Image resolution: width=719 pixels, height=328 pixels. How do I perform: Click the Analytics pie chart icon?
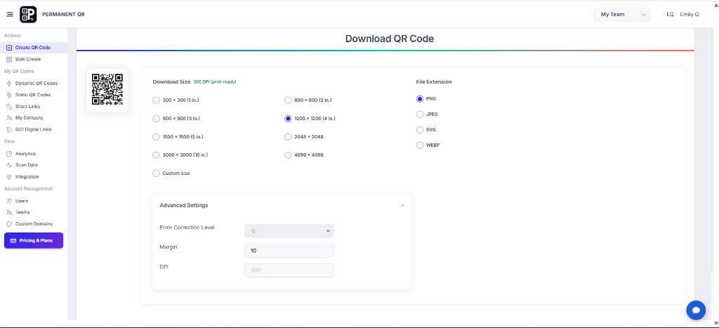(x=9, y=154)
